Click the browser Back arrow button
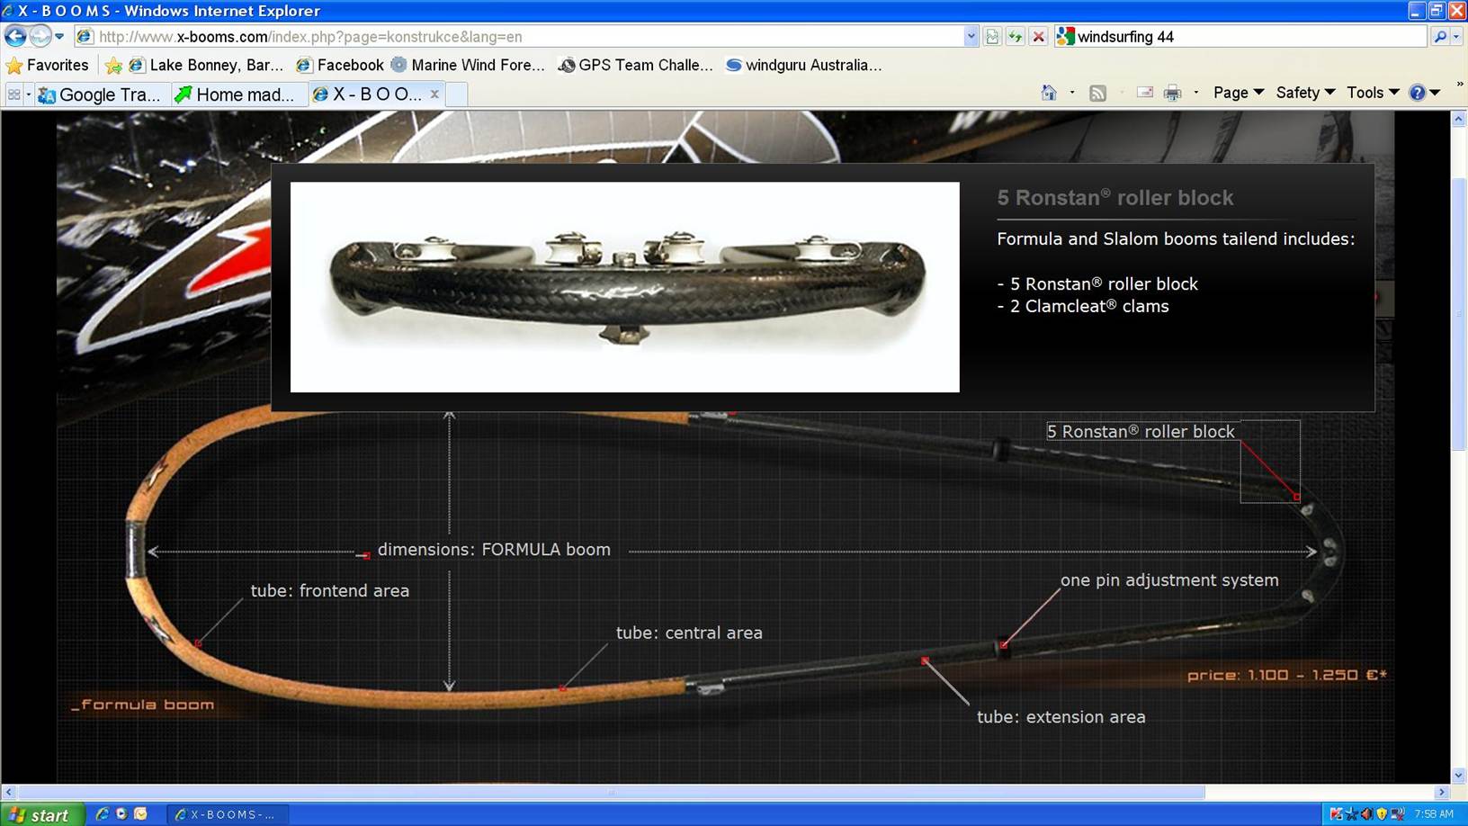Image resolution: width=1468 pixels, height=826 pixels. point(15,36)
